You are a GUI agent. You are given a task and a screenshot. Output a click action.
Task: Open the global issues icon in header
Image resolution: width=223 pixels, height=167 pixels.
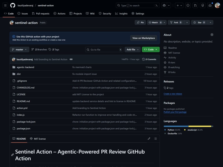click(x=188, y=6)
